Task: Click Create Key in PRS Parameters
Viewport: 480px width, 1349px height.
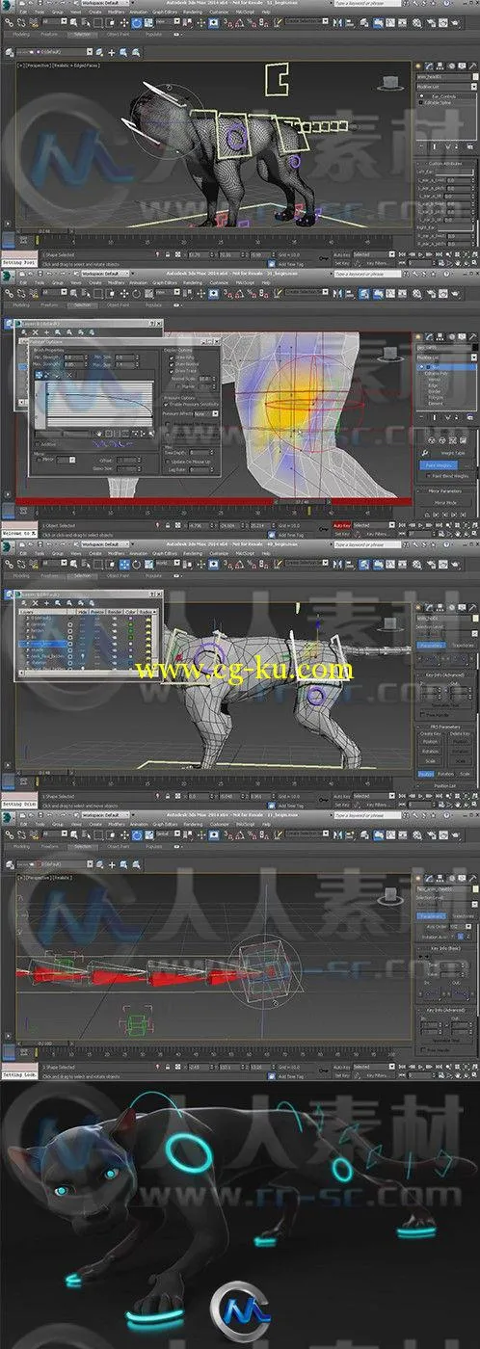Action: pyautogui.click(x=430, y=733)
